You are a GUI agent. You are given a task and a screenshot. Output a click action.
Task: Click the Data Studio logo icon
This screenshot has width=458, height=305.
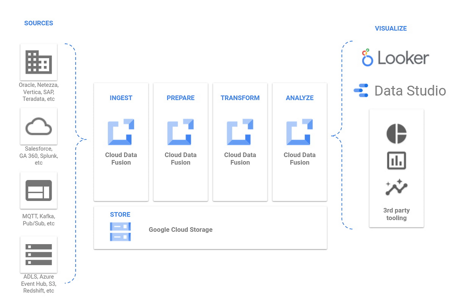coord(361,90)
